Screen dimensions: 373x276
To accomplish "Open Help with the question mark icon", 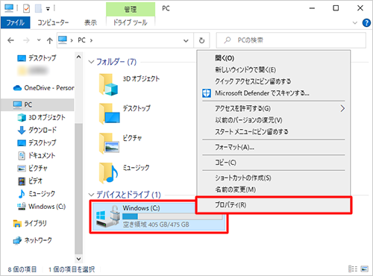I will [x=366, y=22].
